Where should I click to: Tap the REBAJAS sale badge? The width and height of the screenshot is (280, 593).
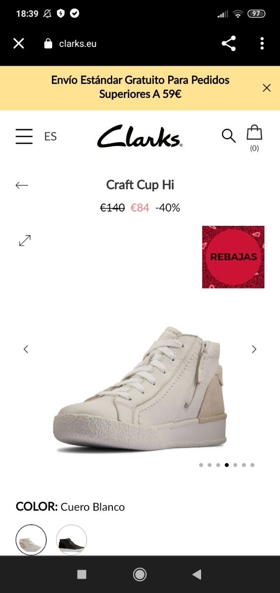(233, 257)
